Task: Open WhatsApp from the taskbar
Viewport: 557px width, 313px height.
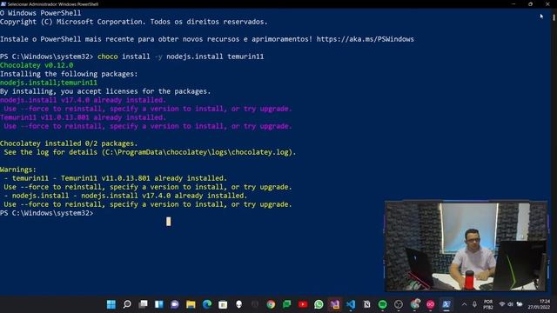Action: click(x=319, y=304)
